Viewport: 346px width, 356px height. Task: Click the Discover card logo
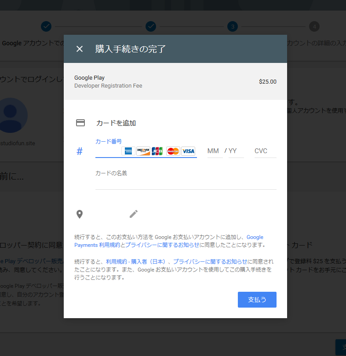pyautogui.click(x=143, y=151)
